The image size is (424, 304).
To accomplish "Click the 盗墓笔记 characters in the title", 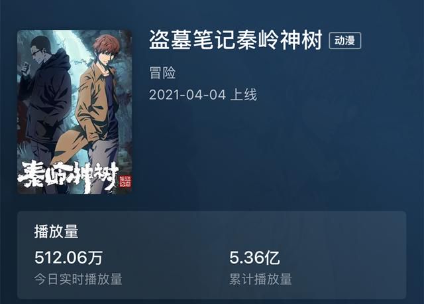I will pyautogui.click(x=192, y=40).
